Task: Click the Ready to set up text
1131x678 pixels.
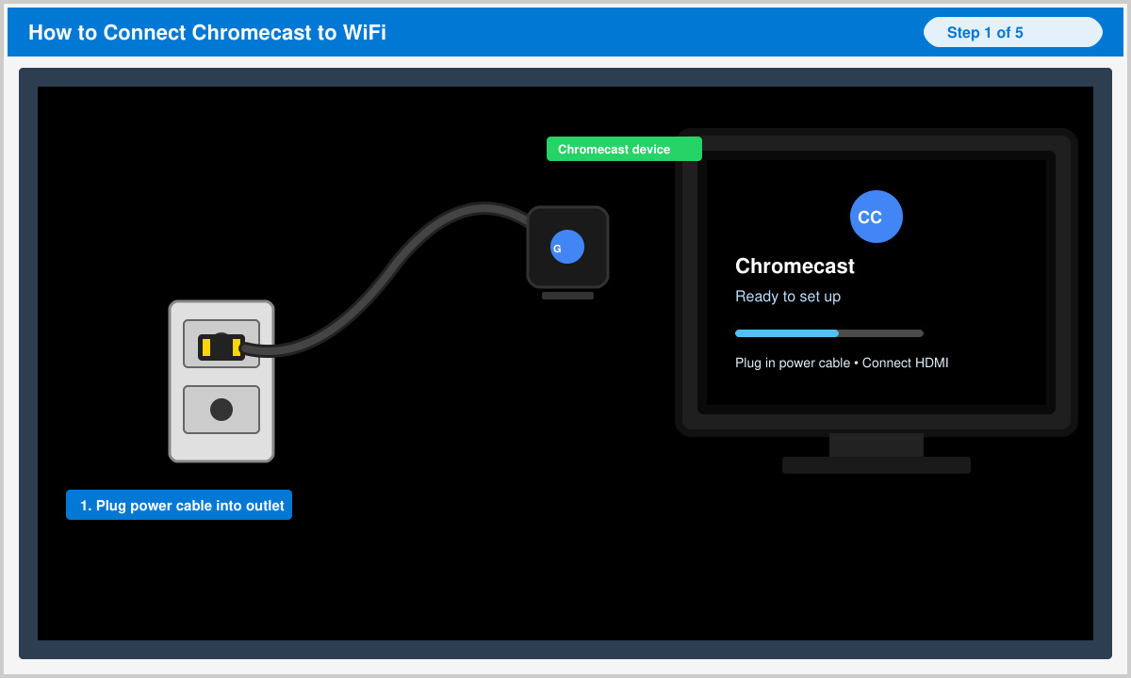Action: pyautogui.click(x=788, y=297)
